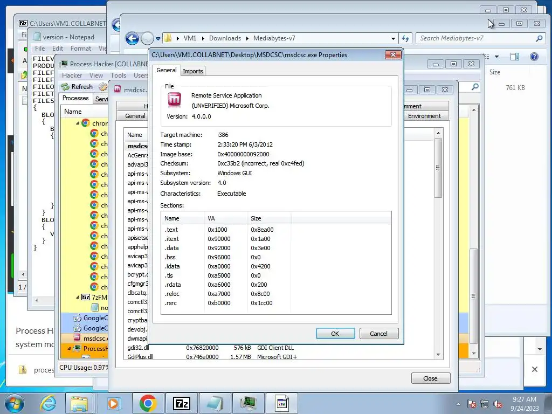The height and width of the screenshot is (414, 552).
Task: Switch to the Imports tab
Action: (193, 71)
